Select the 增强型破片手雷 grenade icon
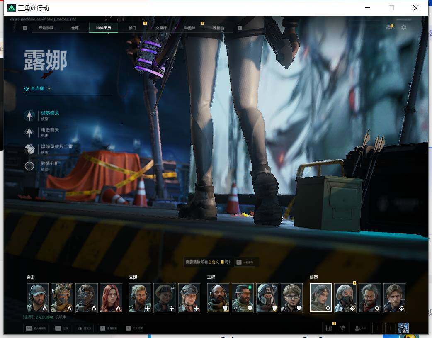Screen dimensions: 432x338 [x=29, y=149]
